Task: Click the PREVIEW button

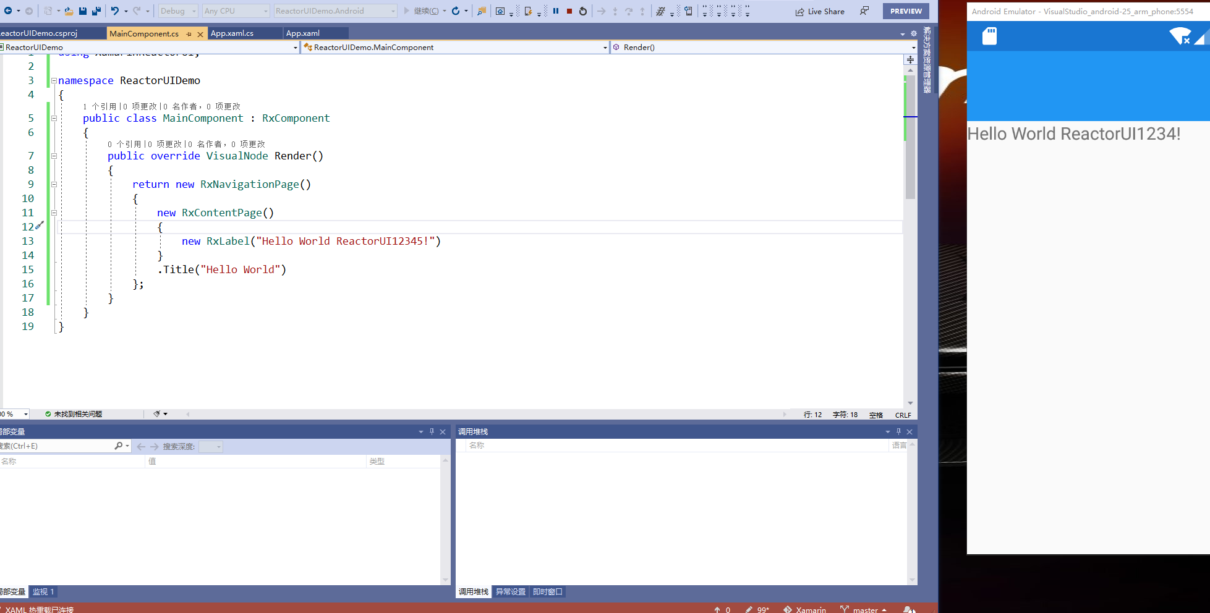Action: (x=905, y=11)
